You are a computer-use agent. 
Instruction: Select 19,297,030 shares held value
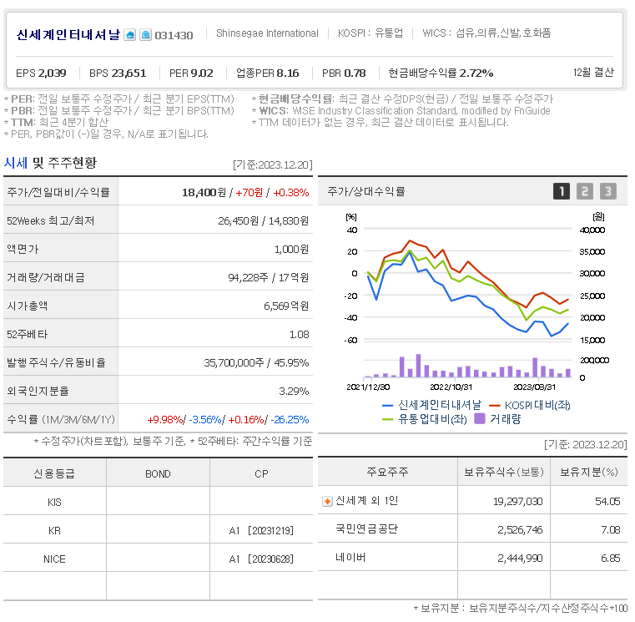point(517,502)
